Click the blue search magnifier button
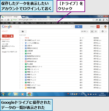Screen dimensions: 109x111 [78, 27]
